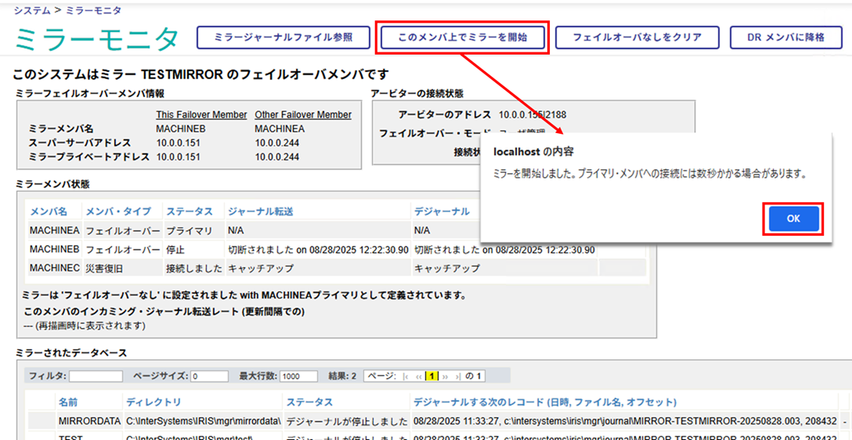The height and width of the screenshot is (440, 852).
Task: Click the previous page arrow icon
Action: tap(418, 377)
